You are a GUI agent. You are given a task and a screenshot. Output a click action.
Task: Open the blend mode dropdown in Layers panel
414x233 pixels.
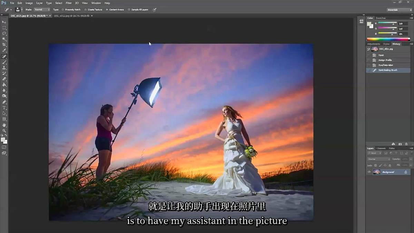[x=378, y=159]
